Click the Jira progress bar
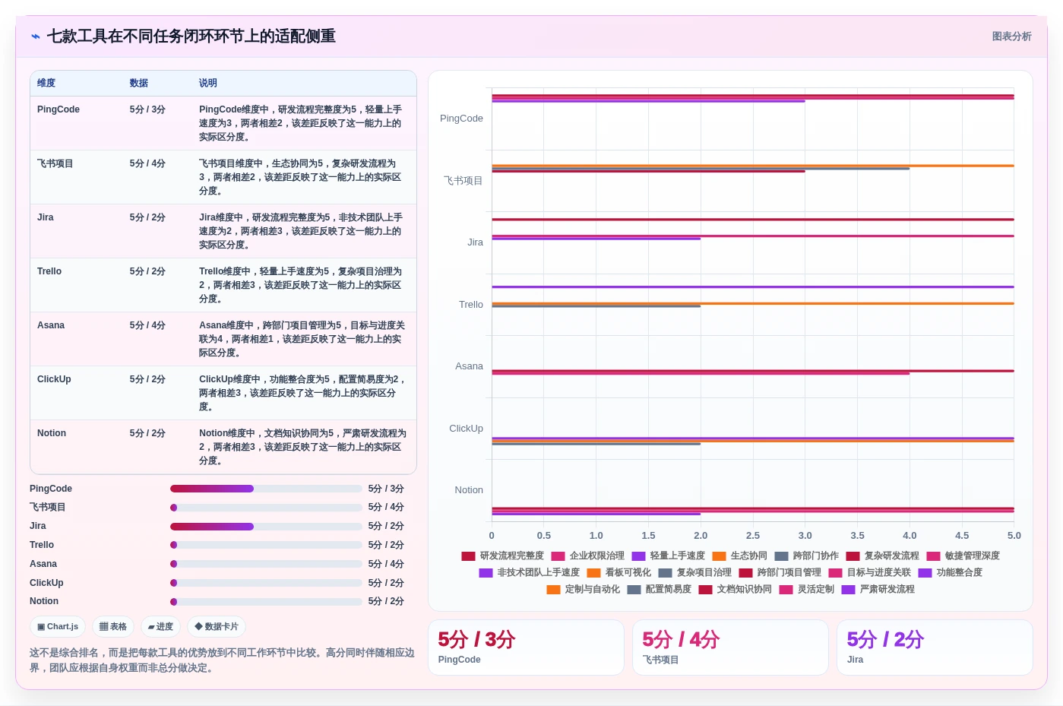The height and width of the screenshot is (706, 1063). (x=266, y=527)
